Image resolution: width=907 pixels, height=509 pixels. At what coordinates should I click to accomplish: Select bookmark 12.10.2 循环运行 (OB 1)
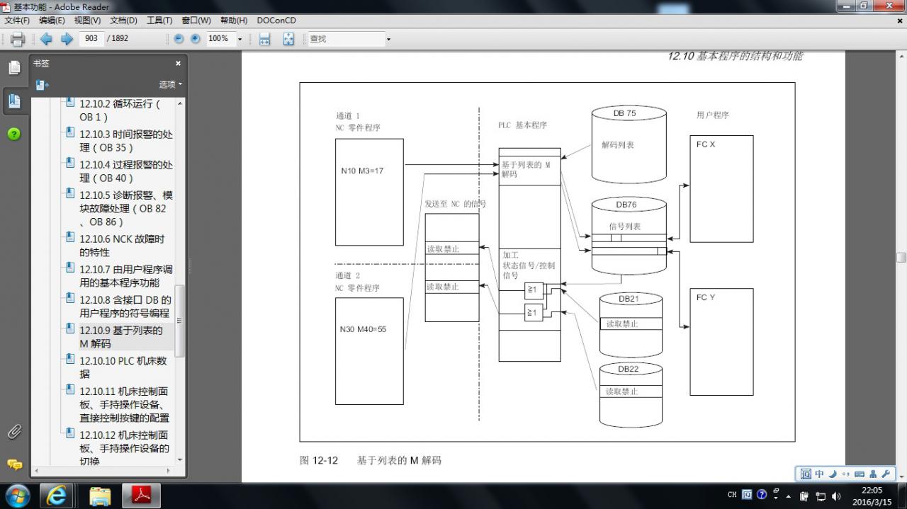(120, 110)
